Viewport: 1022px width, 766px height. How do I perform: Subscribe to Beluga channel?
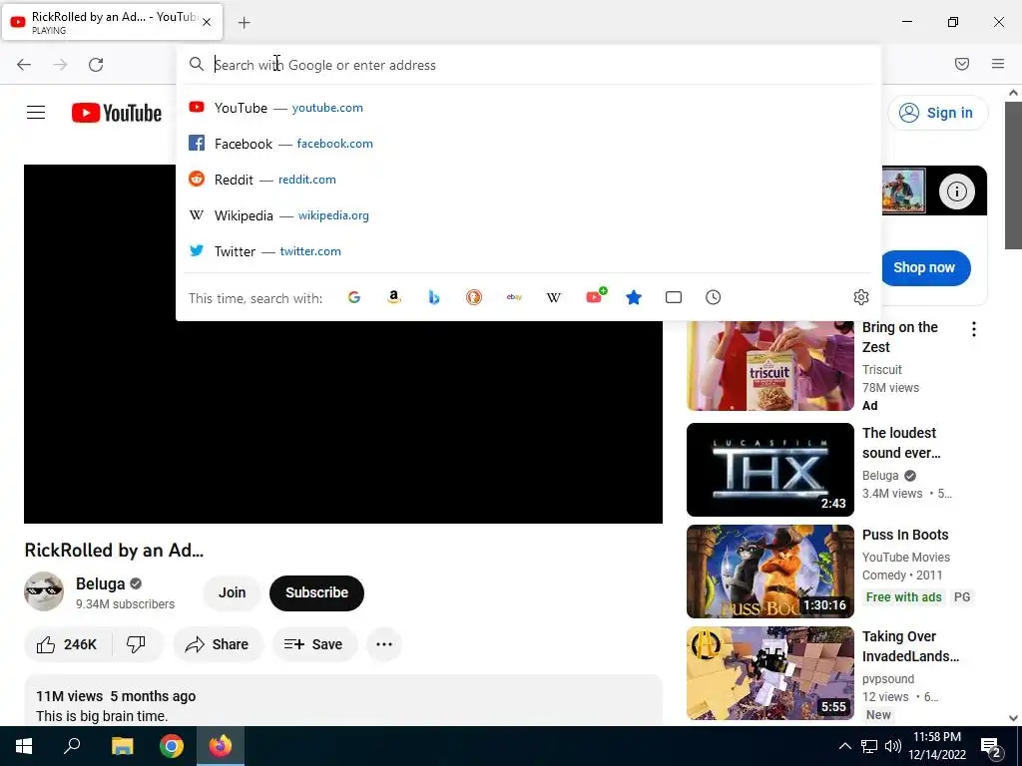click(x=316, y=592)
